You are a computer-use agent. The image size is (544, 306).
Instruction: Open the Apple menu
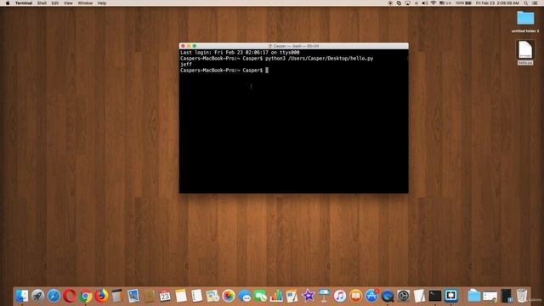point(8,3)
